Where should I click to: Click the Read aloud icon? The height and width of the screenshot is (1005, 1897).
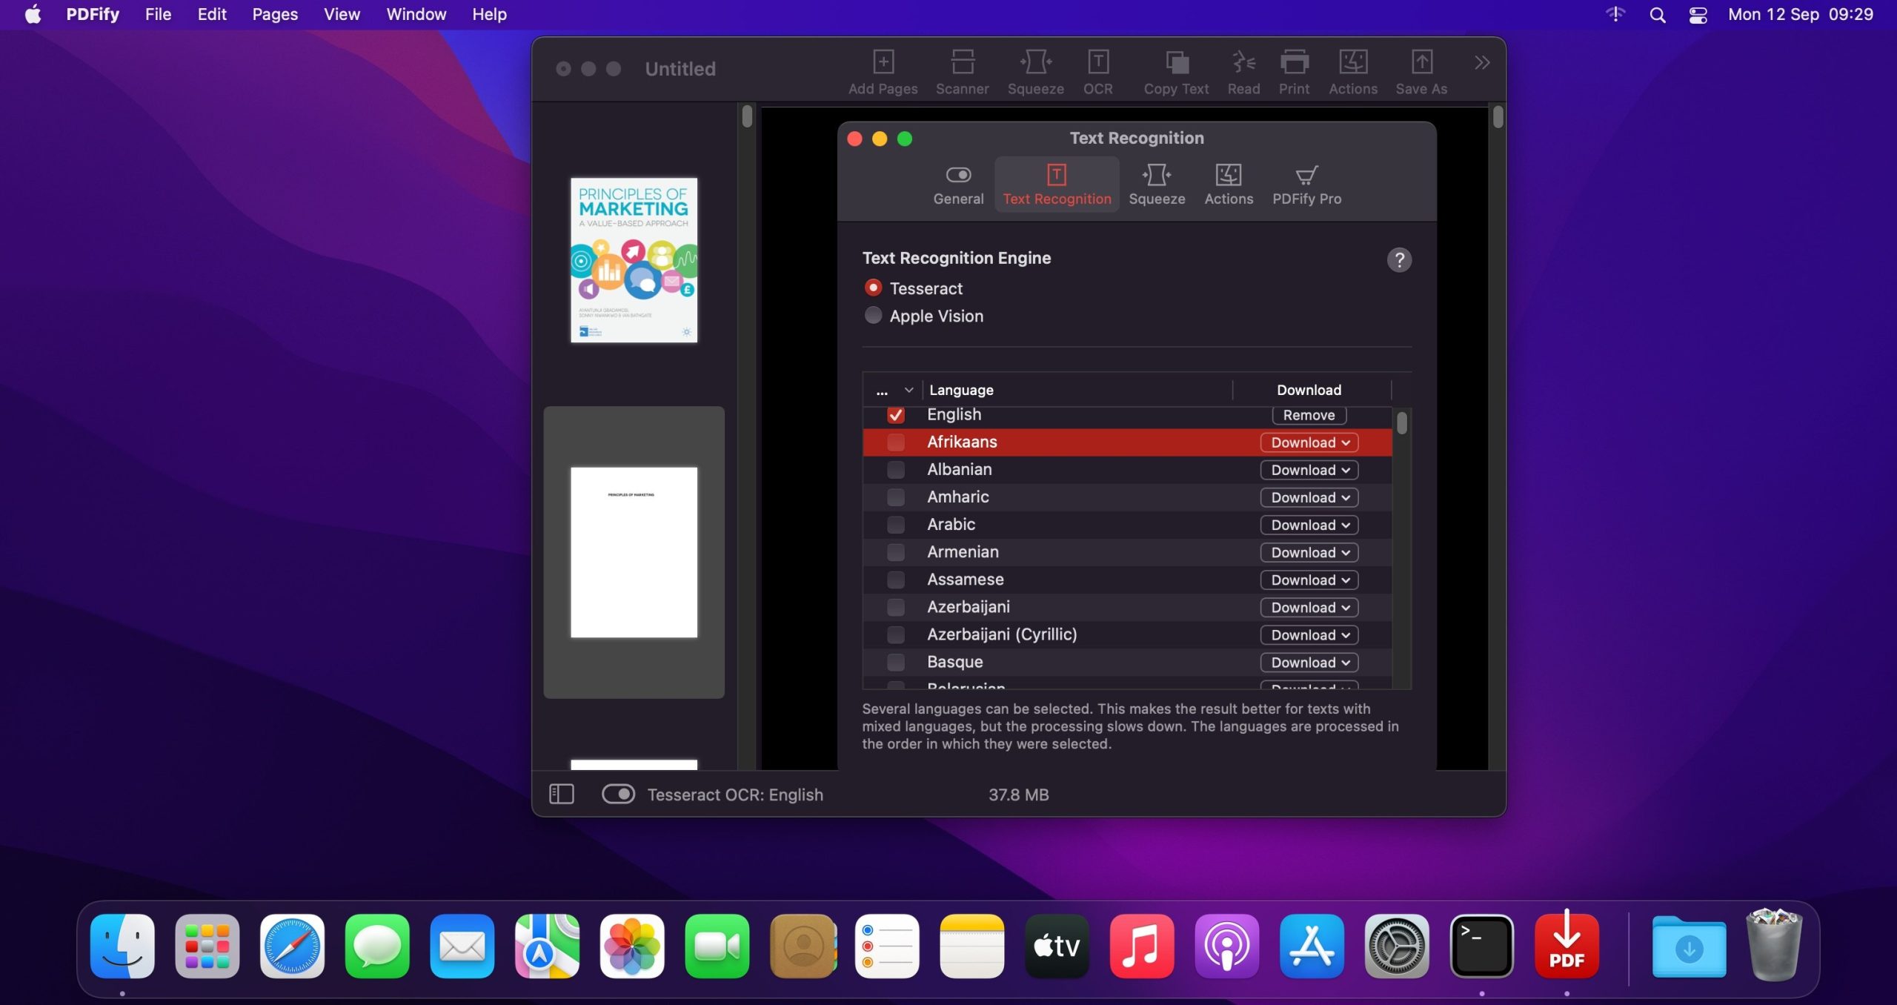click(1243, 71)
